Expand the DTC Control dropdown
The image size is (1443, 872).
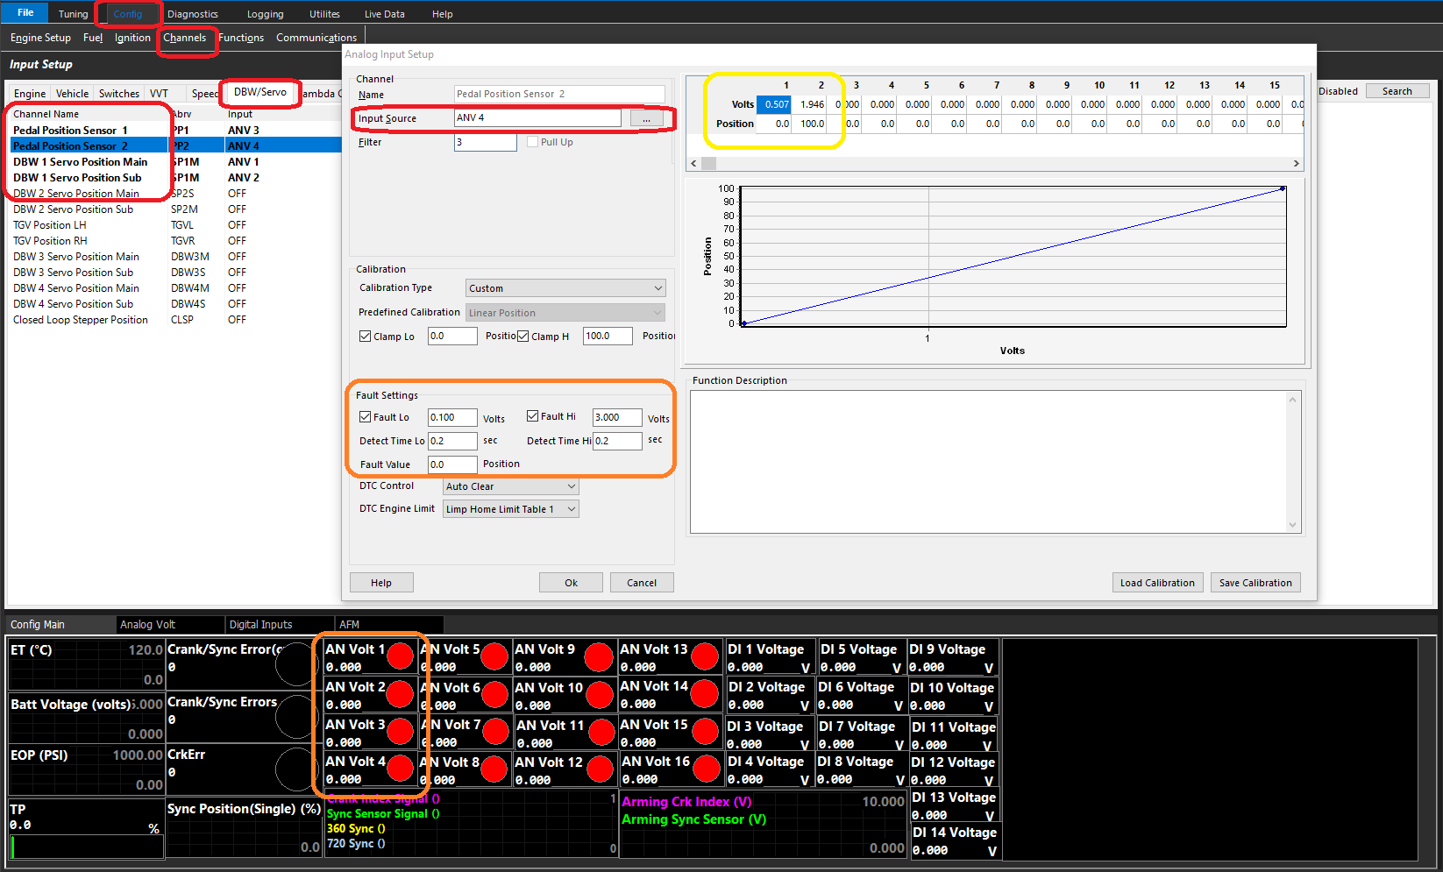[510, 486]
